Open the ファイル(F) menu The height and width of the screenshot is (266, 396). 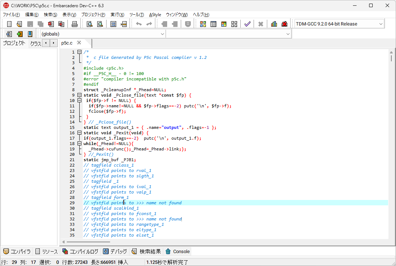coord(11,15)
